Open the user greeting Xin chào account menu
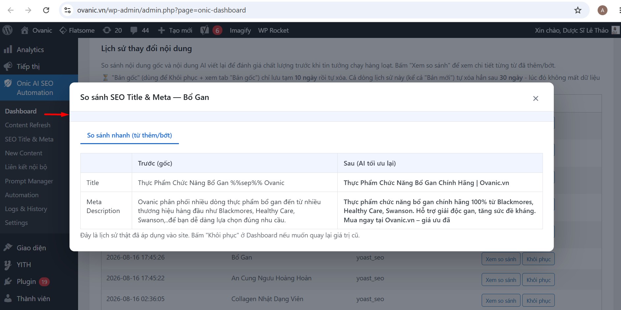The height and width of the screenshot is (310, 621). [x=577, y=30]
